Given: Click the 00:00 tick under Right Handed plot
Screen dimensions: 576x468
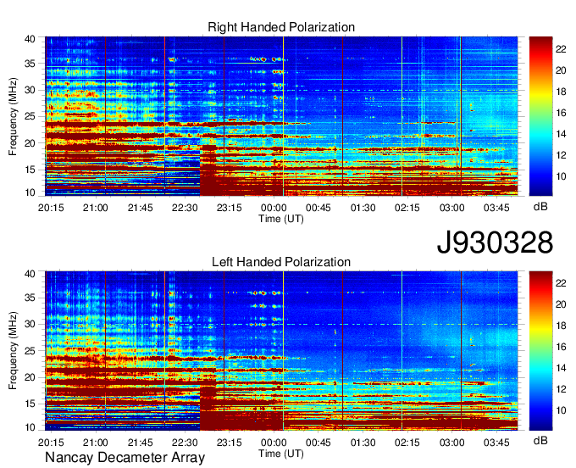Looking at the screenshot, I should click(x=274, y=208).
